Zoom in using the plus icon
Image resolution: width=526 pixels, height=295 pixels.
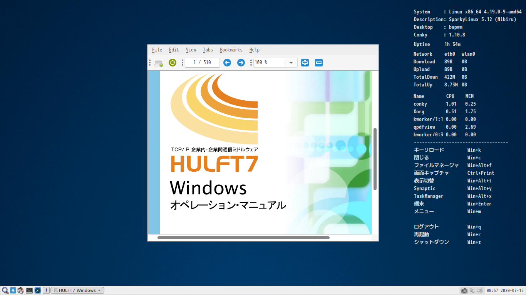[x=305, y=63]
